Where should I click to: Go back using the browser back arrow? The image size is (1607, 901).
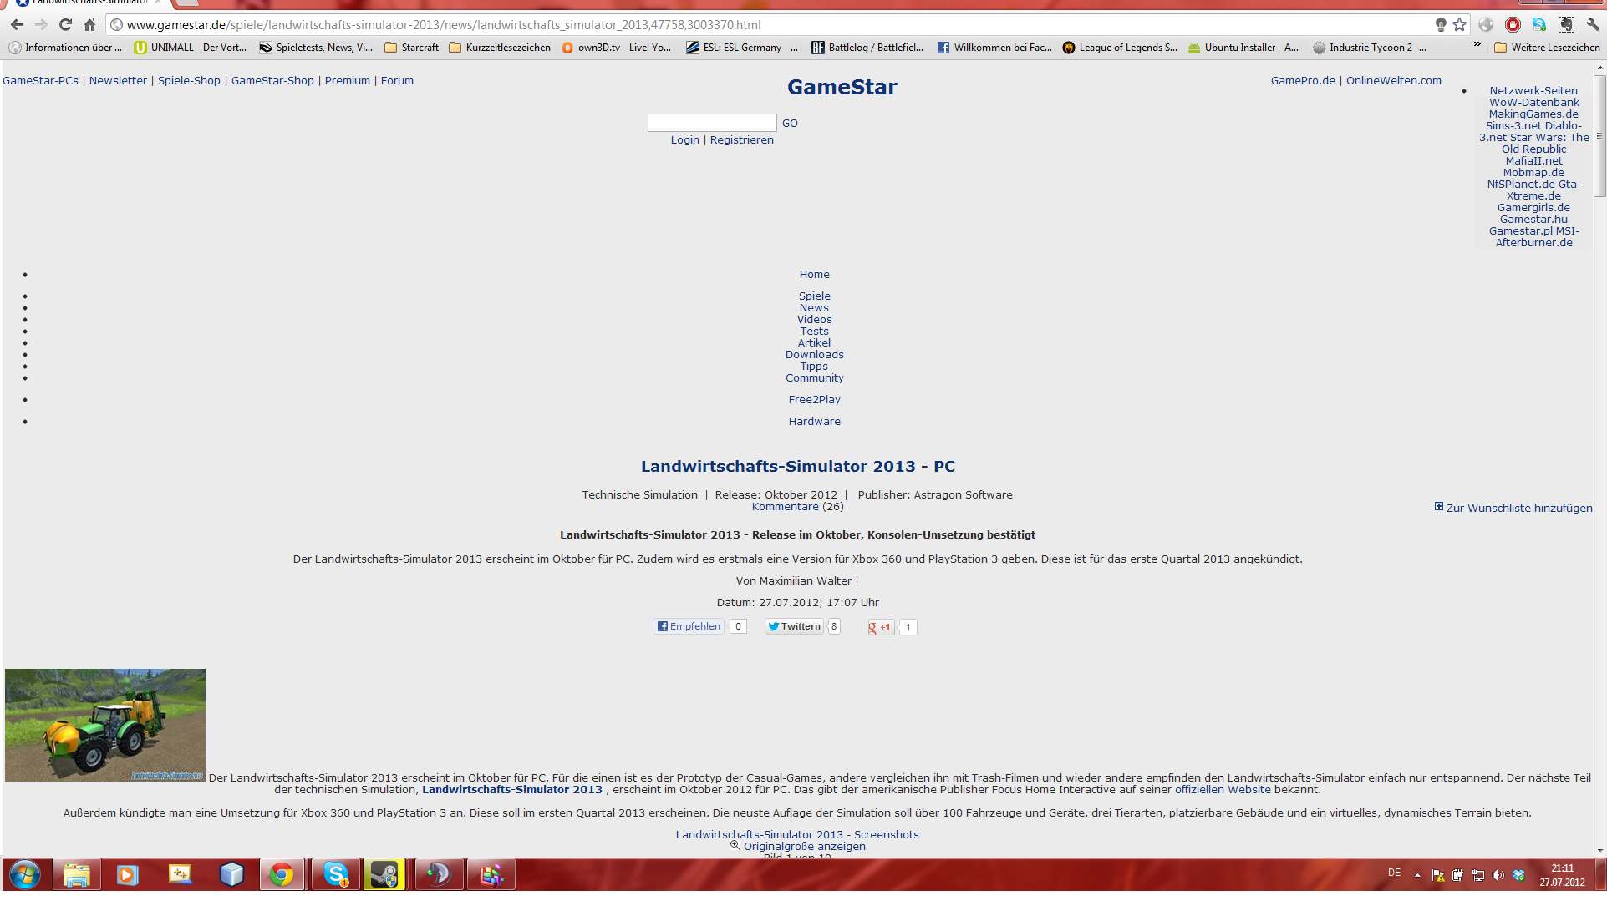point(17,25)
